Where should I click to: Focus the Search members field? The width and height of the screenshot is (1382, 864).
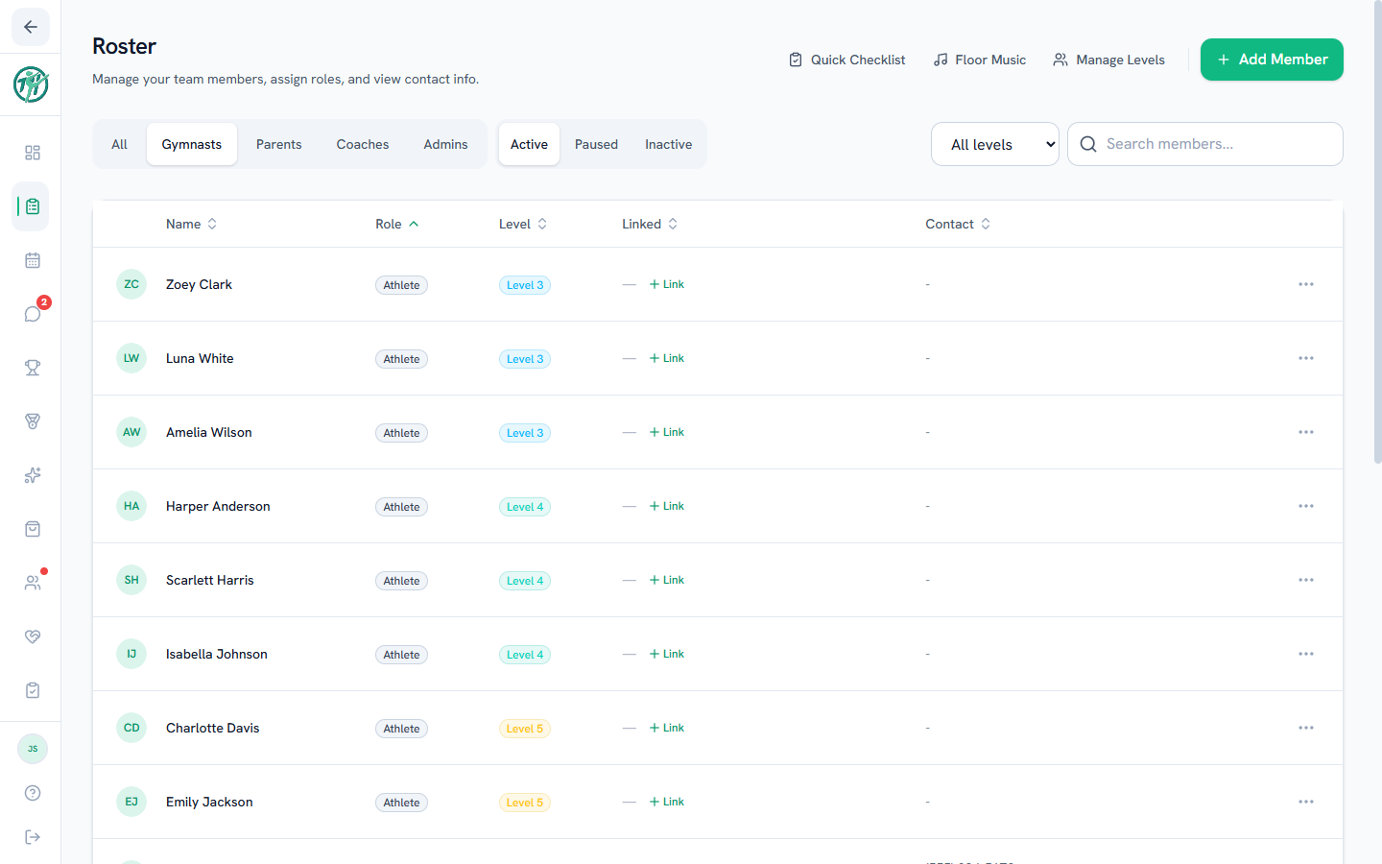pyautogui.click(x=1205, y=144)
